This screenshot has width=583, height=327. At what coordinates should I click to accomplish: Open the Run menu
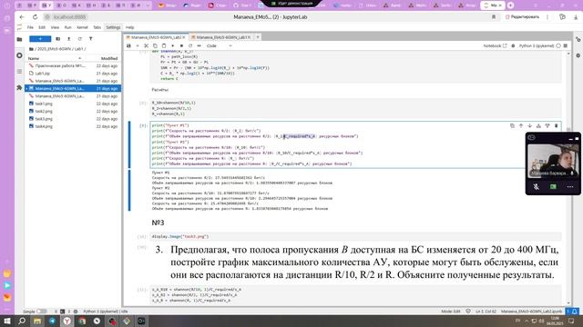click(x=67, y=27)
